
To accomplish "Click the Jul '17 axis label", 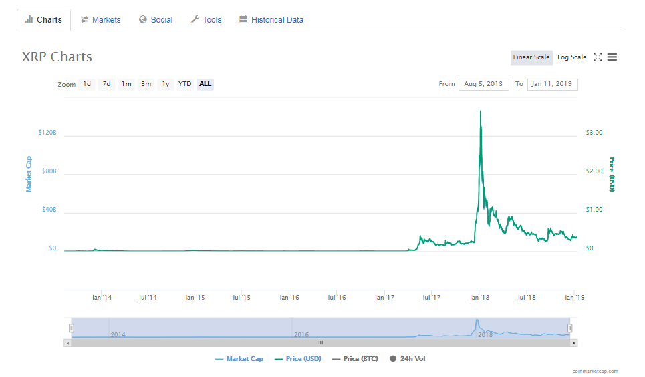I will [x=431, y=298].
